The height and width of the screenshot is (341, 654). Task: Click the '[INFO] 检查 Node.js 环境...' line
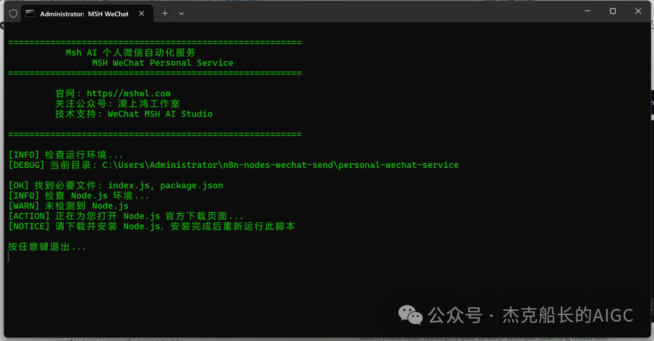78,196
